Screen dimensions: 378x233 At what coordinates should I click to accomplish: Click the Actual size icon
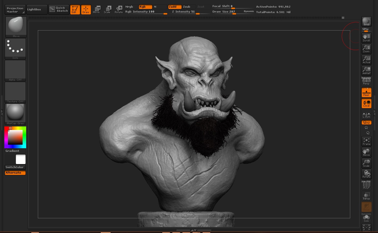[366, 60]
